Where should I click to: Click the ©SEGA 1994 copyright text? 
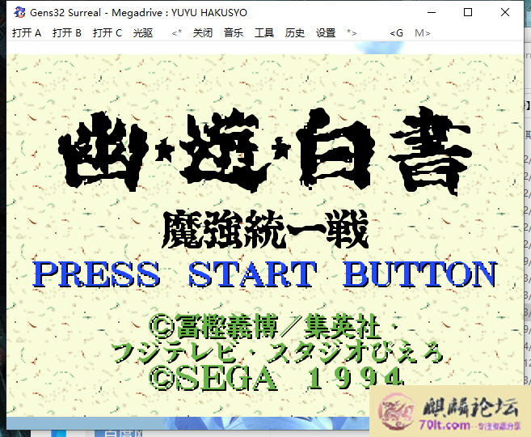pyautogui.click(x=276, y=378)
